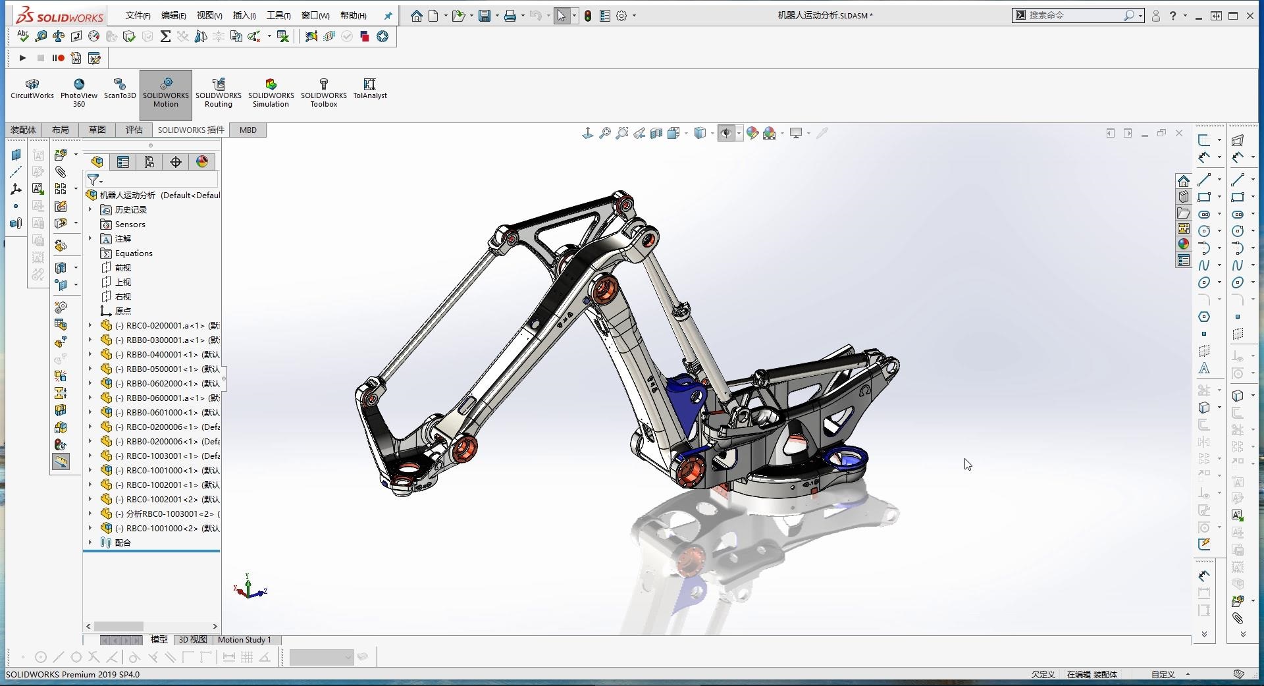Click the Stop button in macro toolbar
Image resolution: width=1264 pixels, height=686 pixels.
41,58
